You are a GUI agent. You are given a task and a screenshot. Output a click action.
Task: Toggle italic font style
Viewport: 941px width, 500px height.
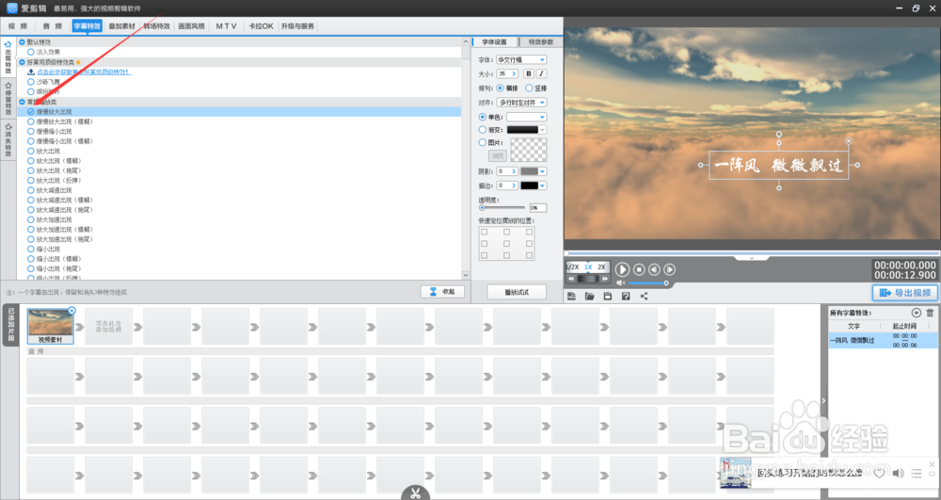[x=541, y=73]
